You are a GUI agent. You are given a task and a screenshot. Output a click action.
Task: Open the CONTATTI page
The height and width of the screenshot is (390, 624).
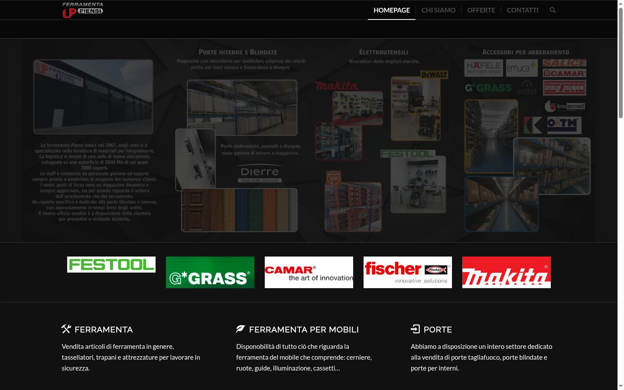(x=523, y=10)
